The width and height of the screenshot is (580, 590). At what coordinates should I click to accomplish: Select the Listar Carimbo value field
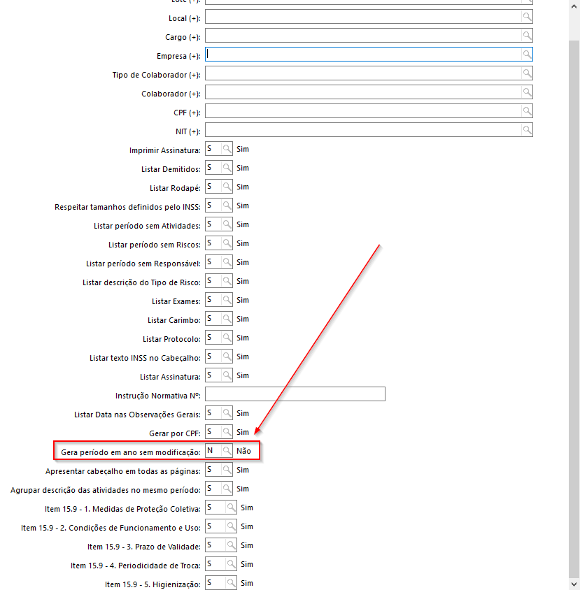point(213,319)
